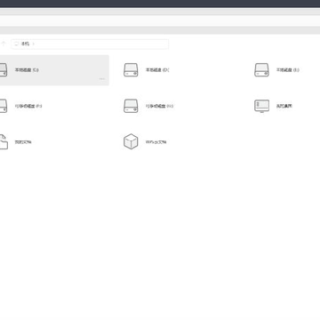The image size is (320, 320).
Task: Open the desktop monitor icon
Action: (261, 106)
